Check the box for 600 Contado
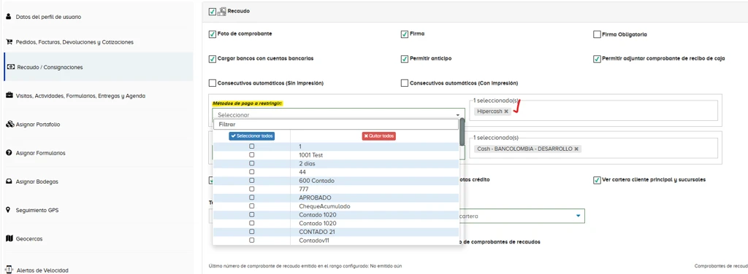 pos(251,181)
